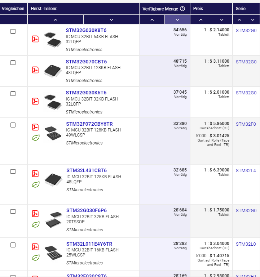
Task: Click green leaf icon for STM32L011E4Y6TR
Action: pos(36,258)
